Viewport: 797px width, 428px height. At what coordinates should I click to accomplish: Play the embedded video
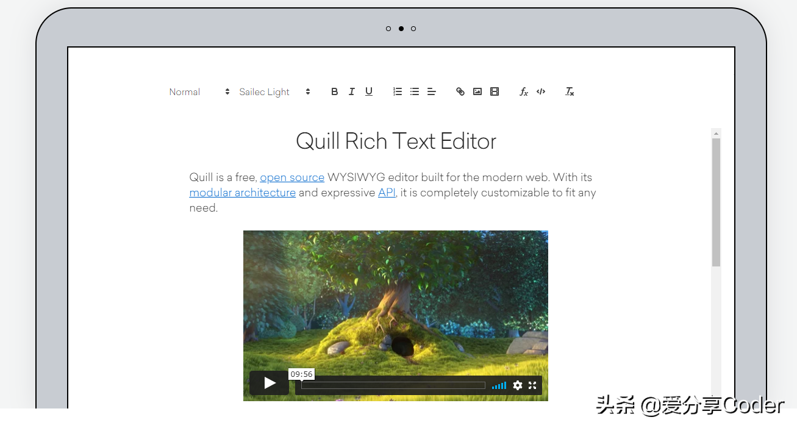point(270,383)
